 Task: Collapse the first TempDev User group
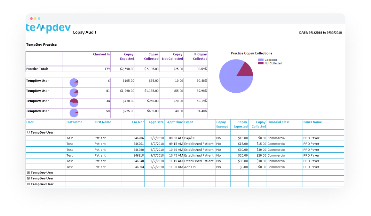28,132
